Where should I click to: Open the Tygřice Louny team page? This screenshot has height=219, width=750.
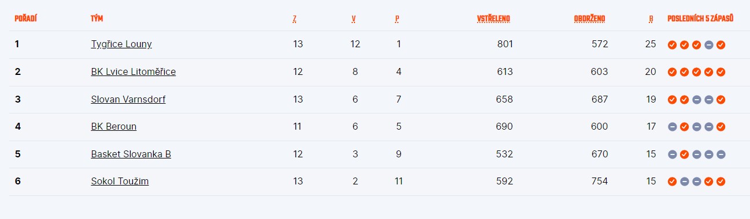click(x=121, y=44)
